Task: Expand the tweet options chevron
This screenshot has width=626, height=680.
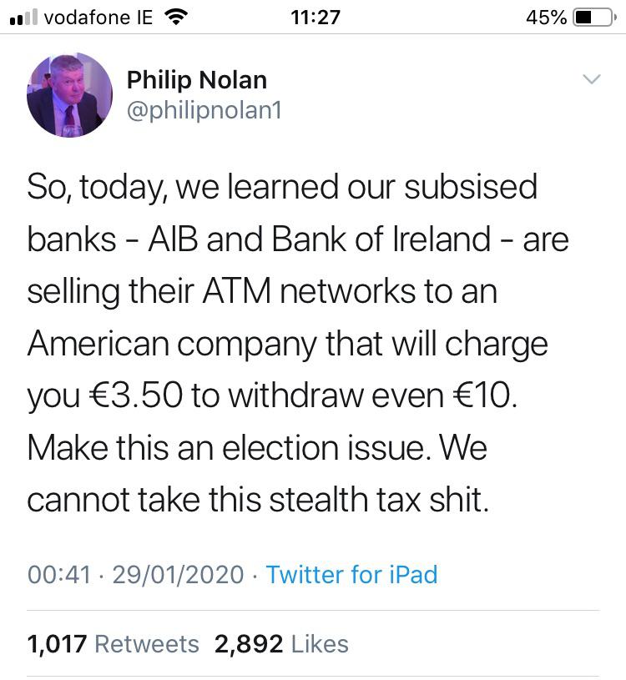Action: pyautogui.click(x=593, y=80)
